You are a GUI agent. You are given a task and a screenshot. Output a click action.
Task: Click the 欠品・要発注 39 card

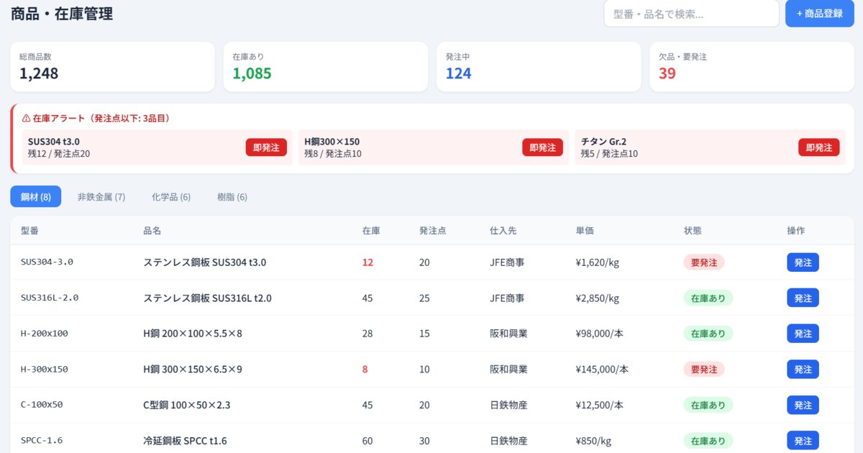pos(752,66)
